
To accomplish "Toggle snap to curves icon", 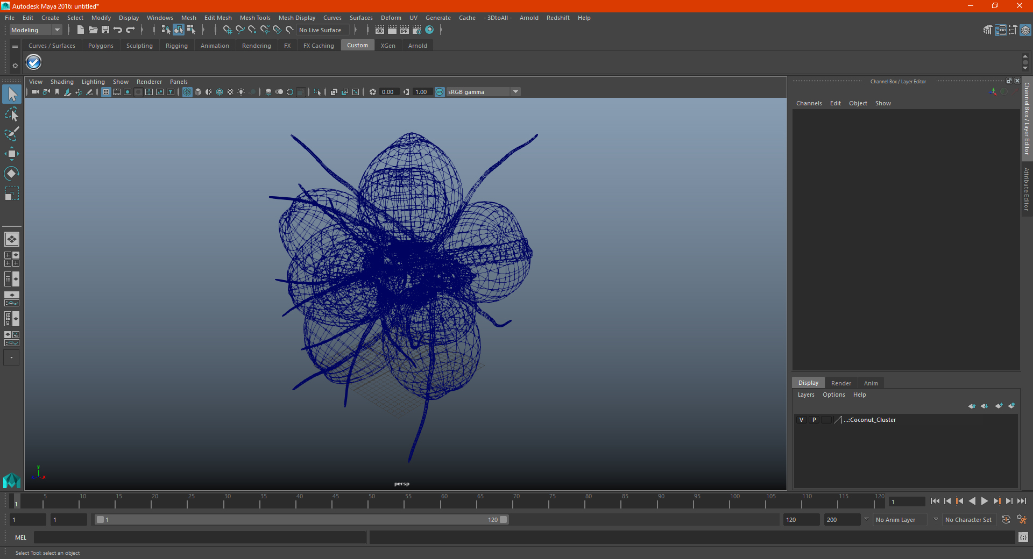I will click(240, 30).
